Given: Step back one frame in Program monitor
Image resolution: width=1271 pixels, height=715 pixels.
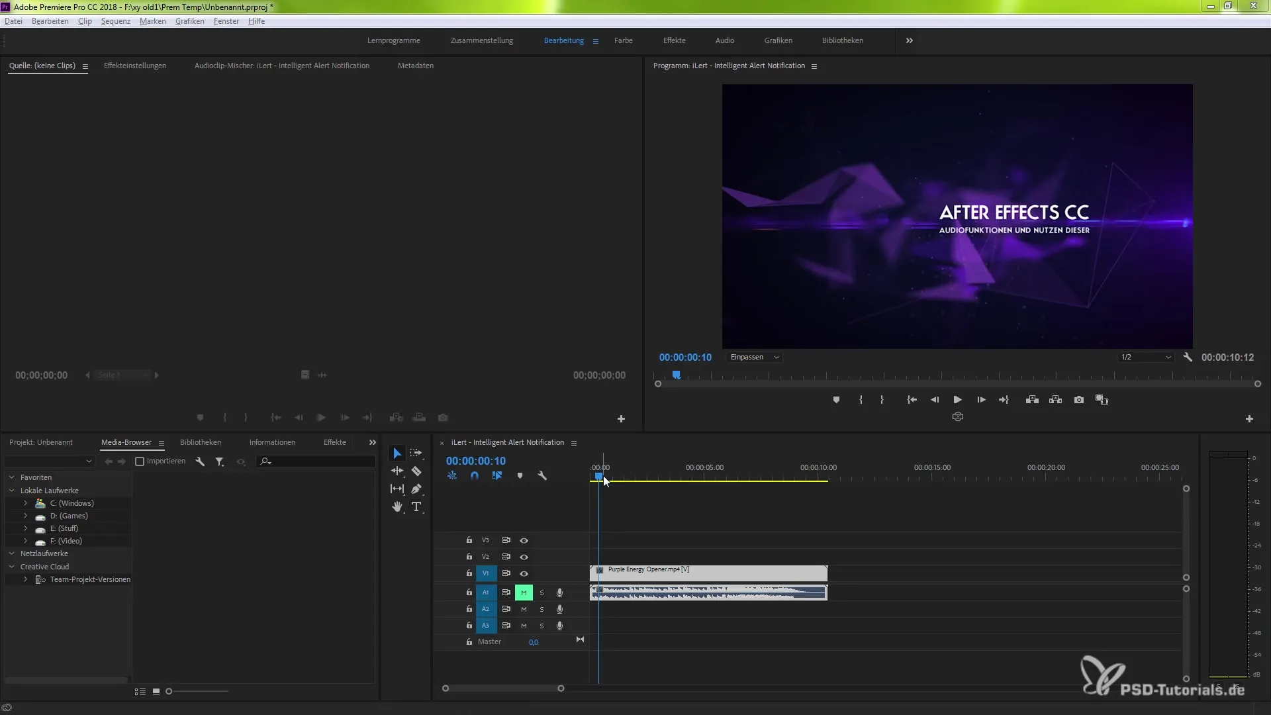Looking at the screenshot, I should tap(935, 400).
